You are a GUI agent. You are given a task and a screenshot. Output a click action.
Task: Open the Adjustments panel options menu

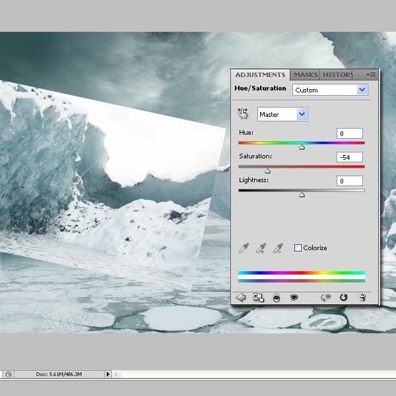point(372,75)
